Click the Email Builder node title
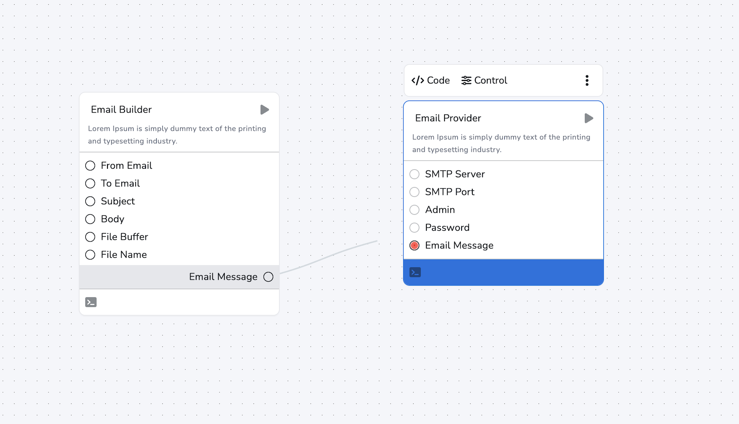Viewport: 739px width, 424px height. tap(121, 110)
